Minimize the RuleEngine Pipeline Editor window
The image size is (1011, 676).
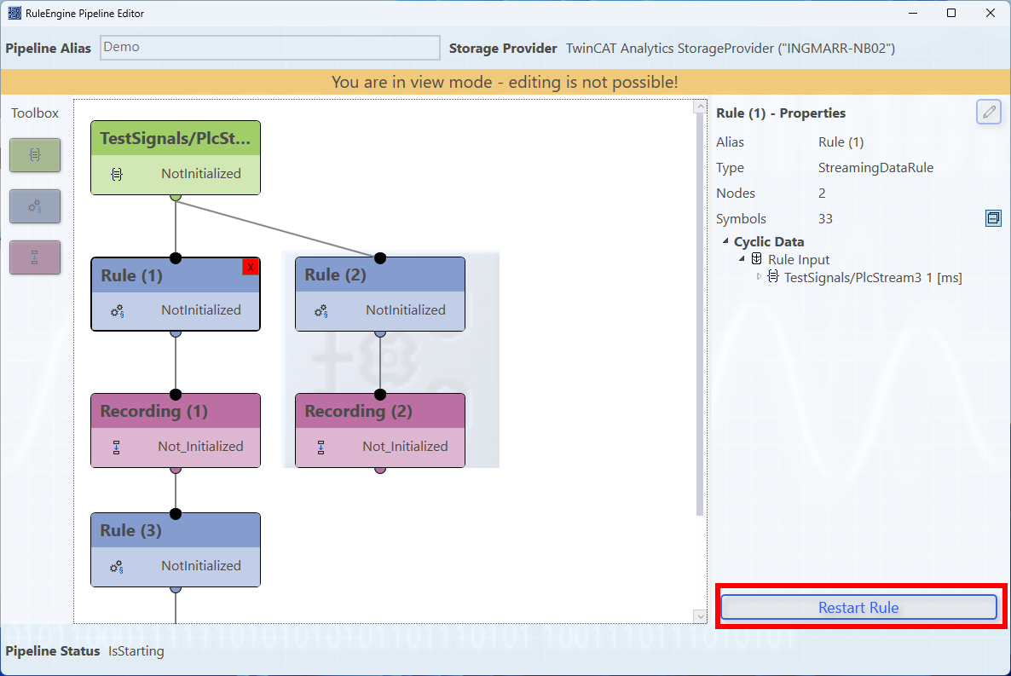click(913, 13)
